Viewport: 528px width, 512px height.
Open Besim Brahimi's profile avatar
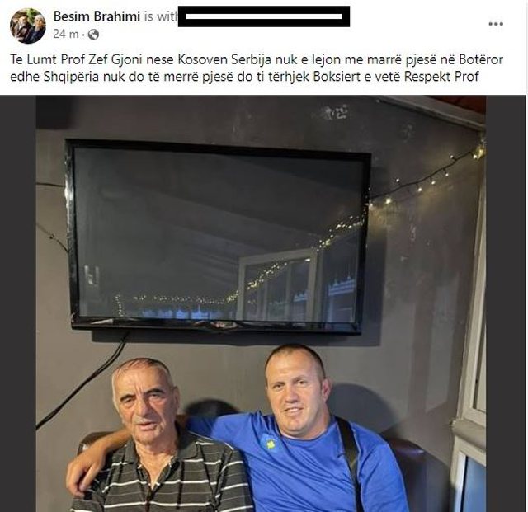pos(27,26)
